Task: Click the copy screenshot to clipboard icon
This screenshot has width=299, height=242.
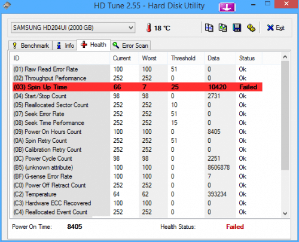Action: (x=222, y=27)
